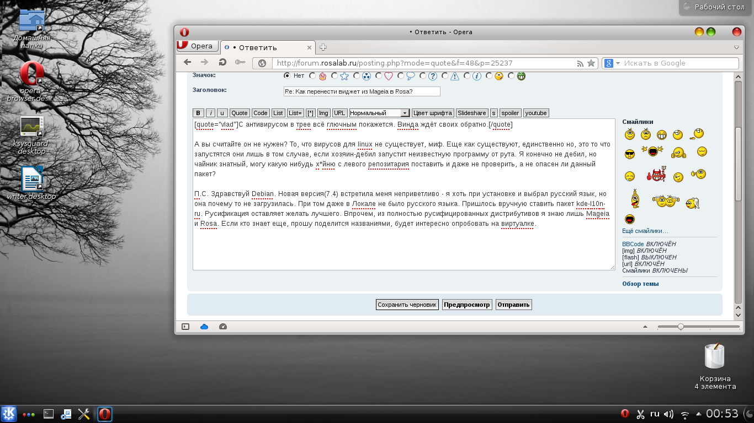Click the Klipper scissors tray icon
Image resolution: width=754 pixels, height=423 pixels.
640,414
